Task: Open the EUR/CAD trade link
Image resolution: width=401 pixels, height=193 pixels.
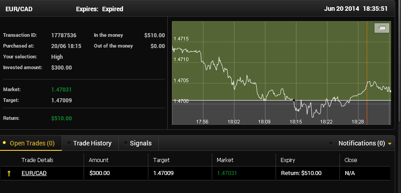Action: [34, 173]
